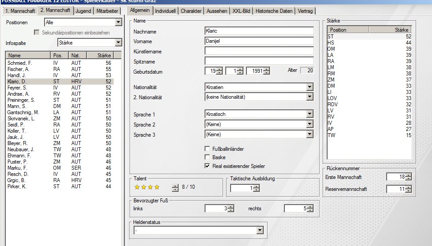Open the 2. Nationalität dropdown
The height and width of the screenshot is (246, 432).
click(309, 97)
